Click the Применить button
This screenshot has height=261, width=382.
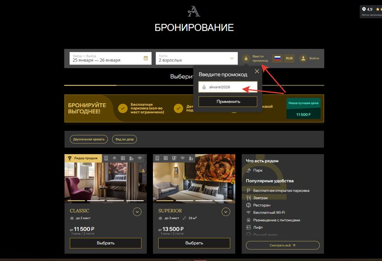click(228, 102)
